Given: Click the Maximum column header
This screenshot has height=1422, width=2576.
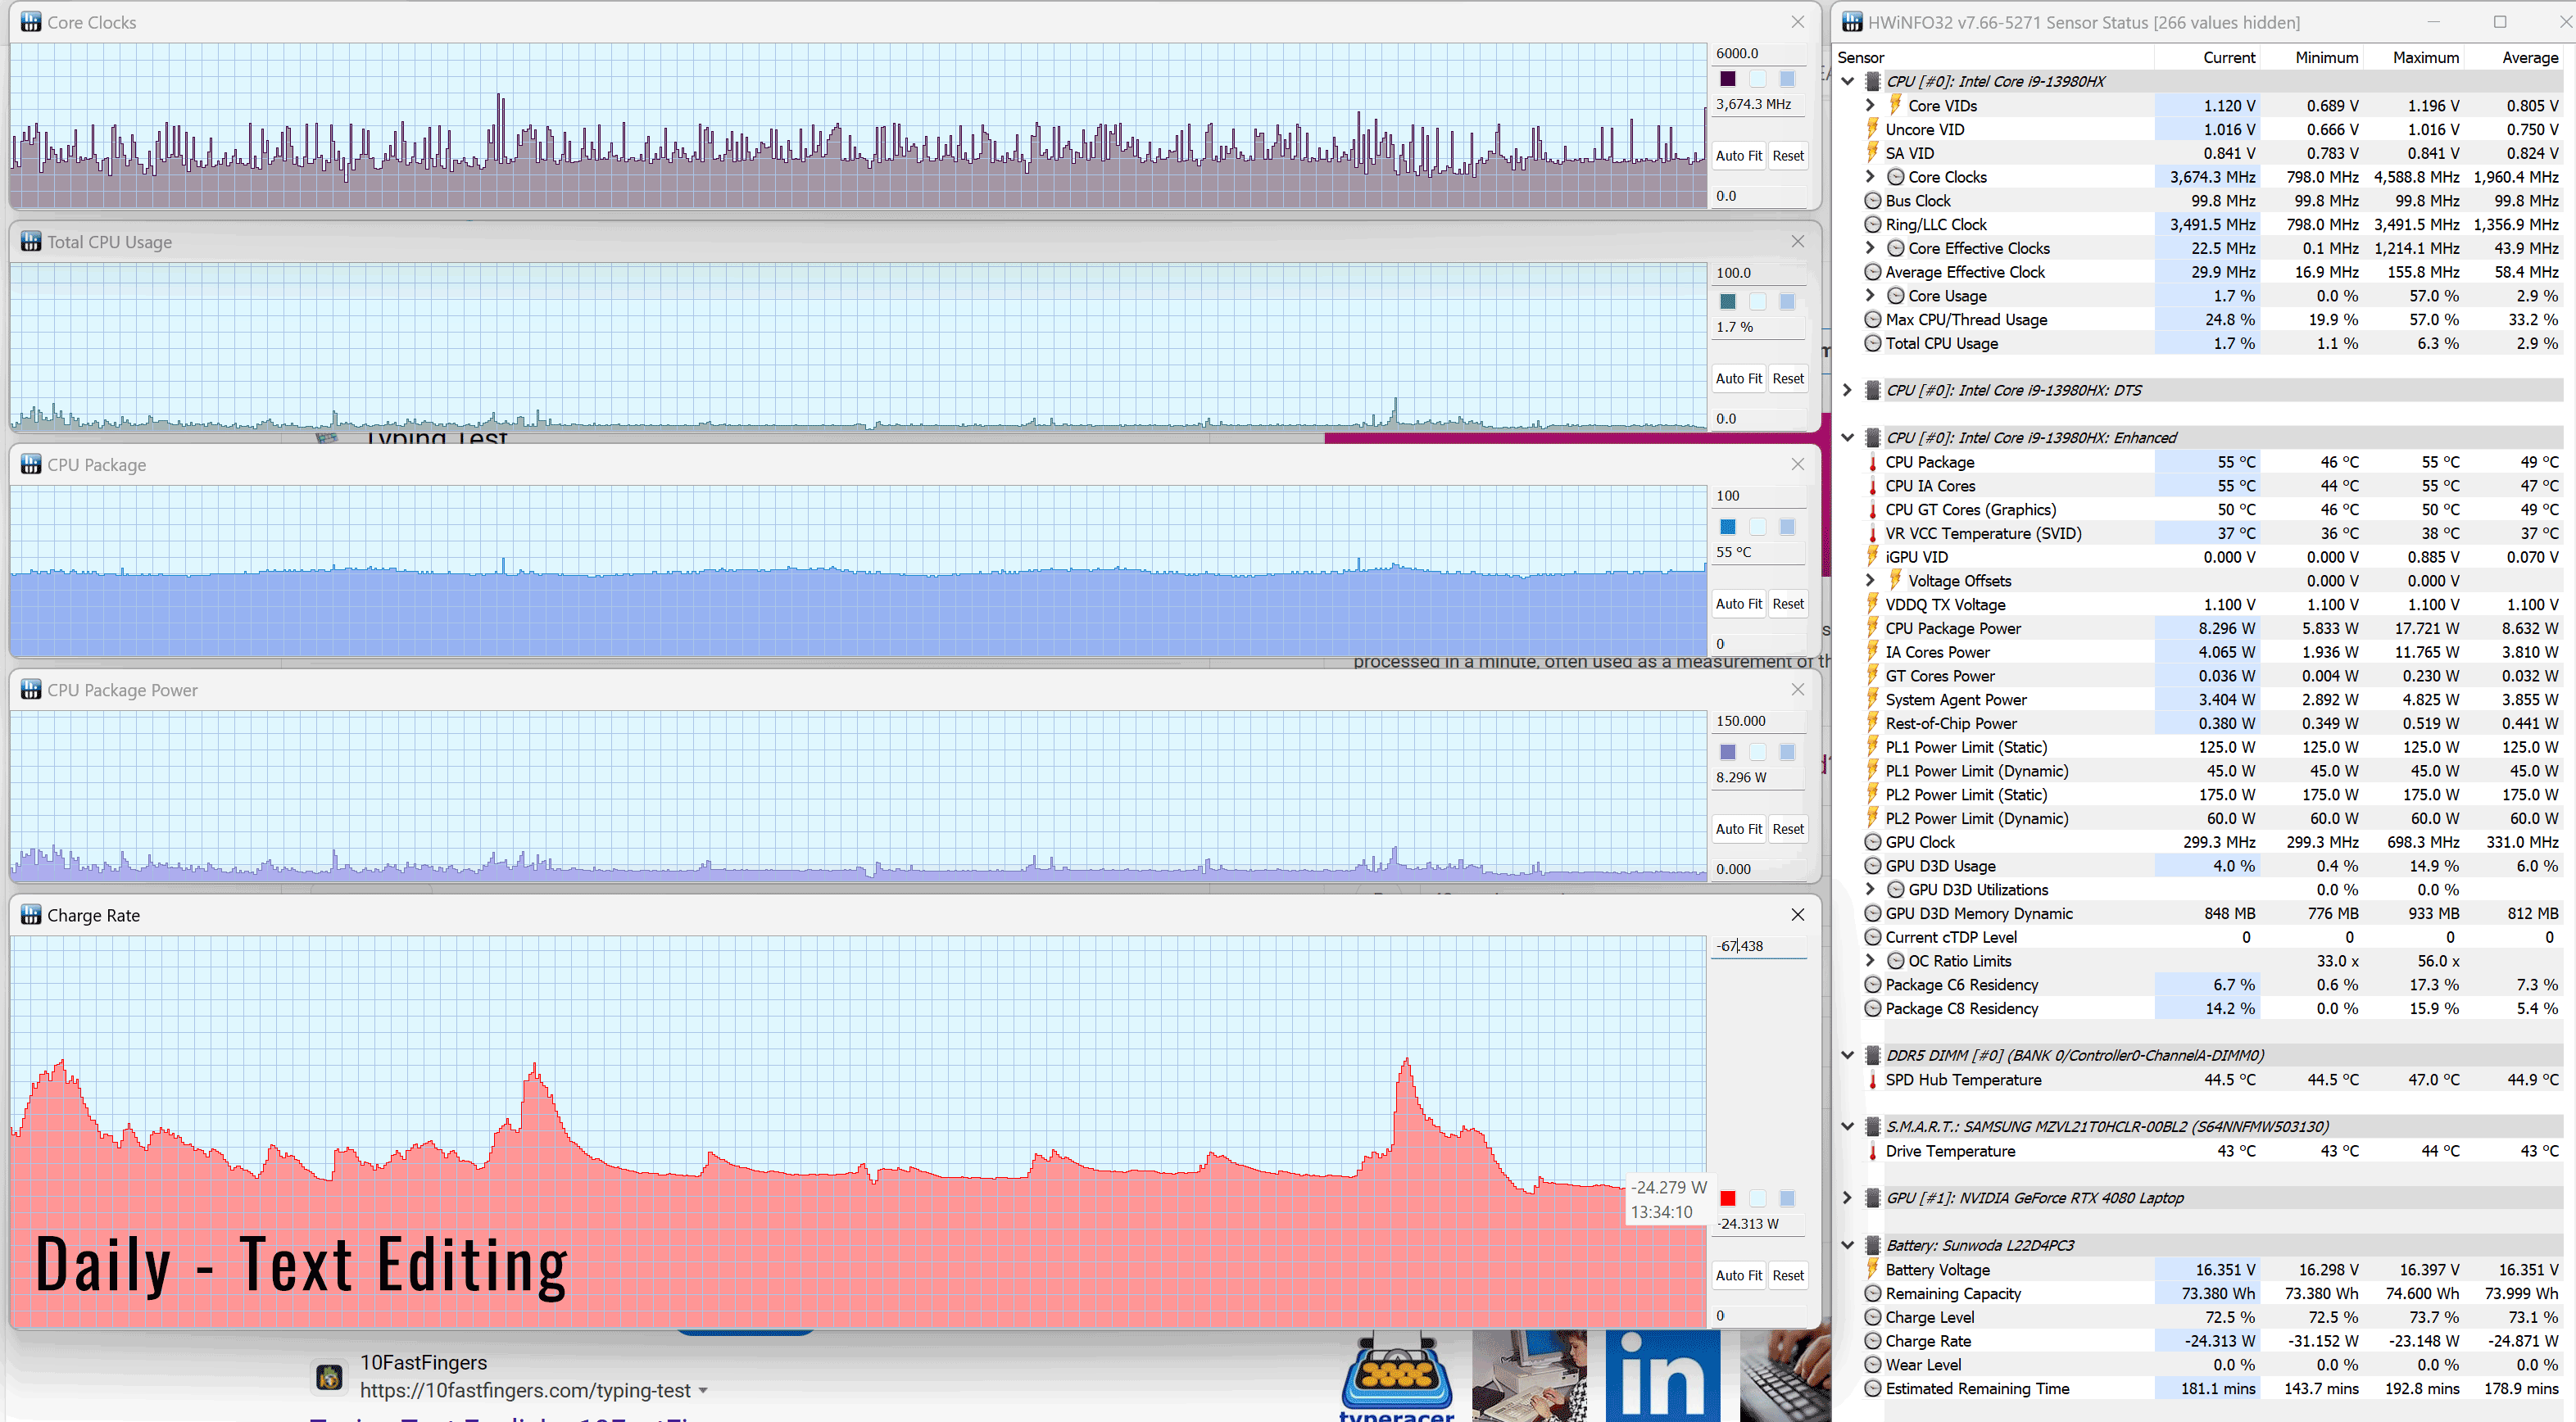Looking at the screenshot, I should click(2425, 57).
